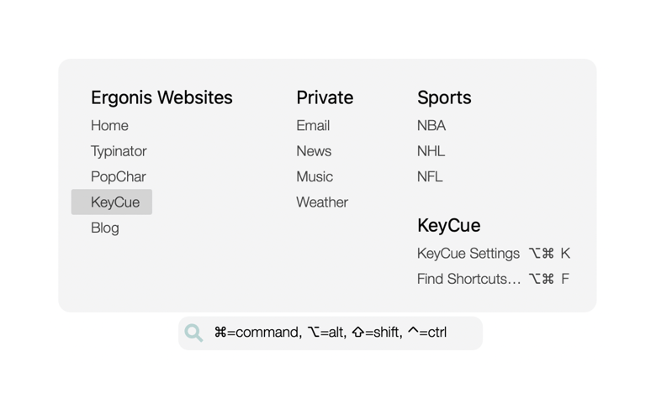The width and height of the screenshot is (656, 409).
Task: Open the Home website link
Action: 109,126
